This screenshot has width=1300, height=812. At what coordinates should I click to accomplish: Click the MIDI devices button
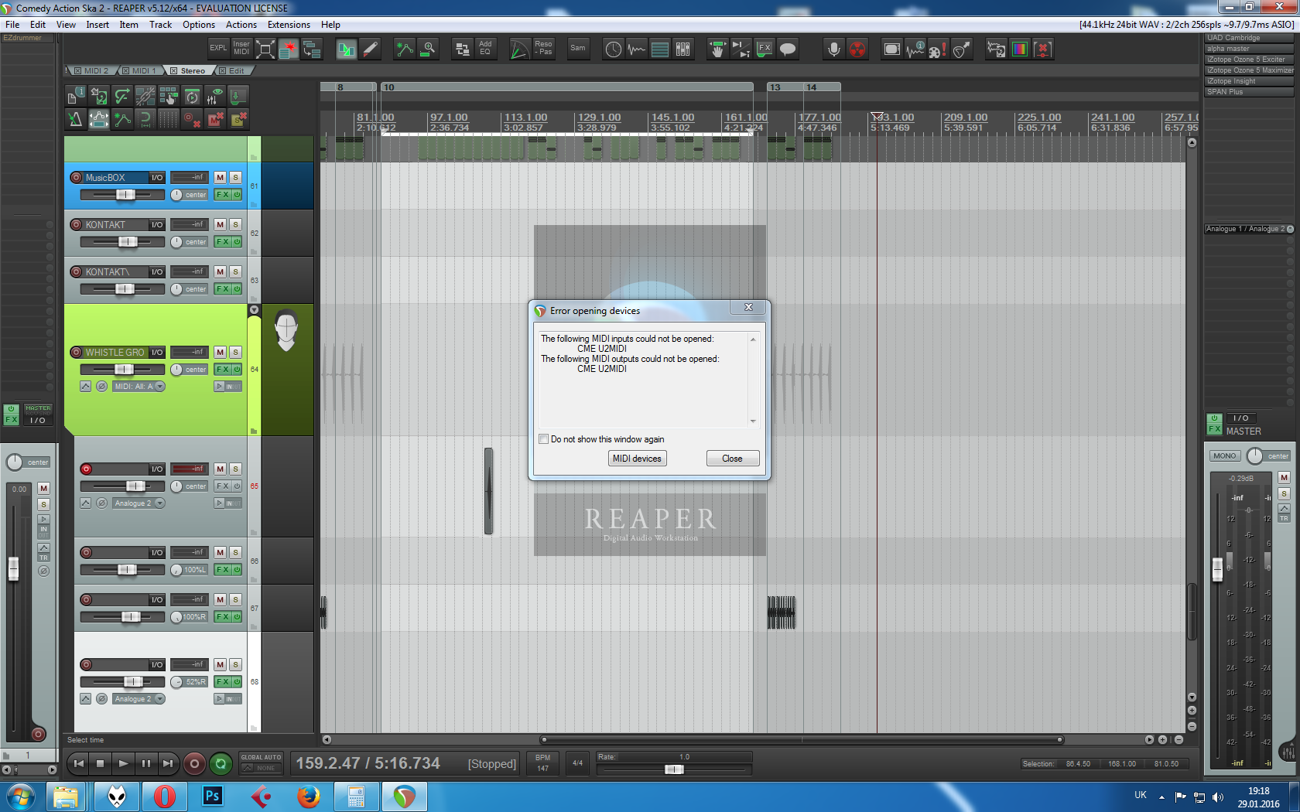(x=637, y=459)
